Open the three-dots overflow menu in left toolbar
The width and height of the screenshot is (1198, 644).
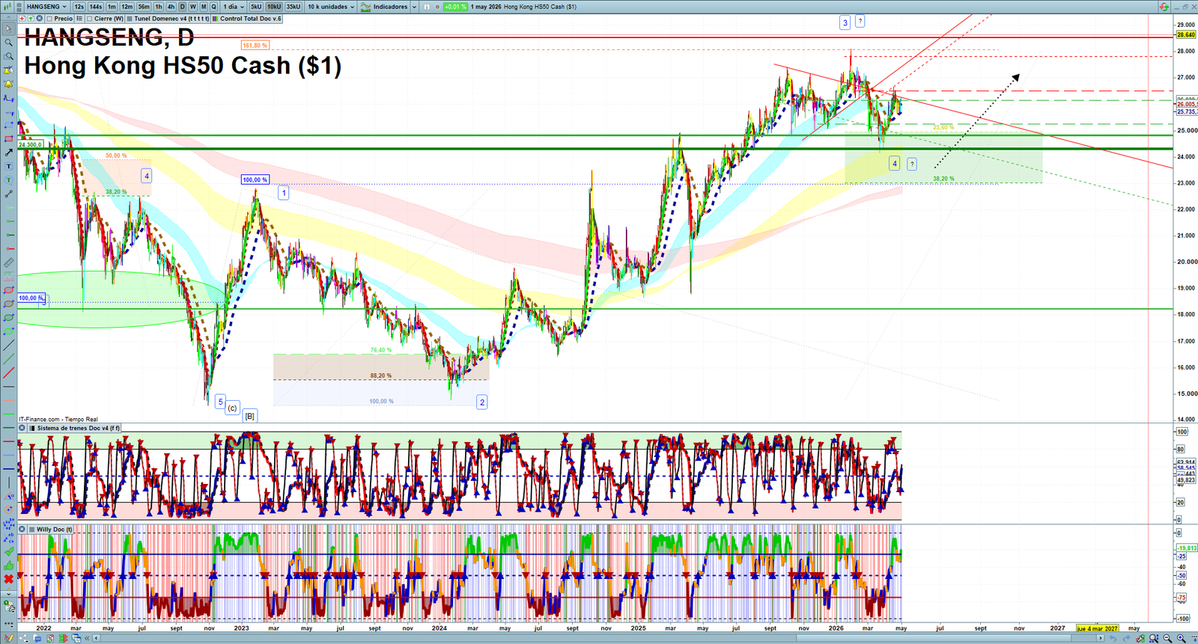(9, 625)
